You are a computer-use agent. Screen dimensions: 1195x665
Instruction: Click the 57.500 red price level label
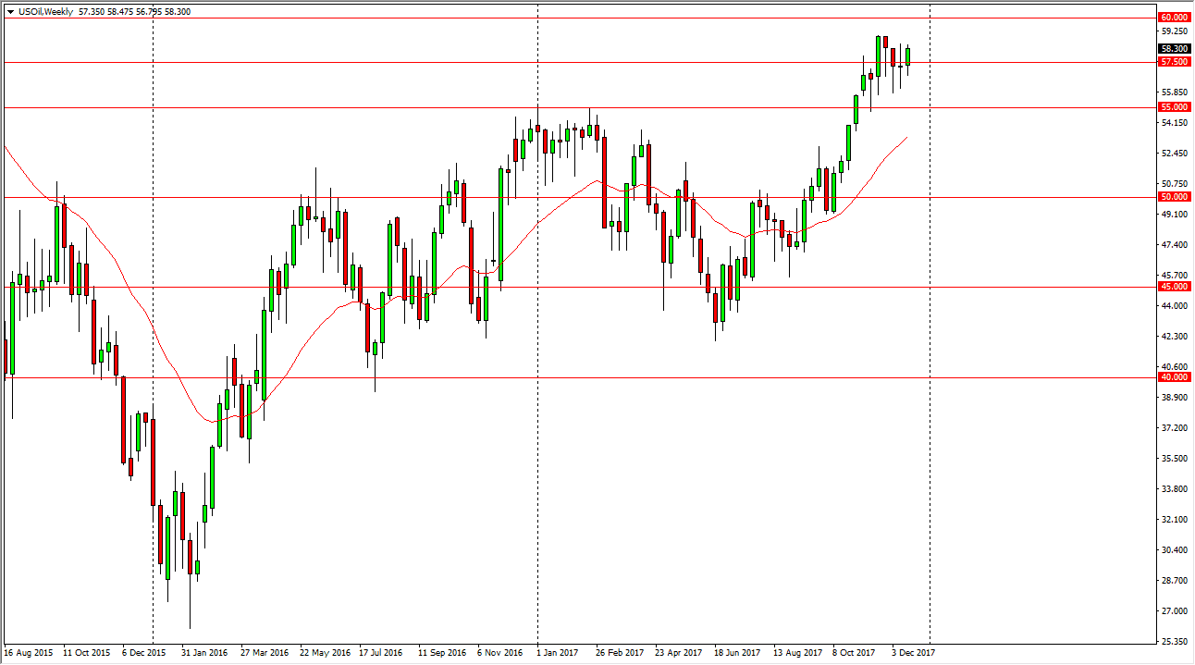(1174, 62)
